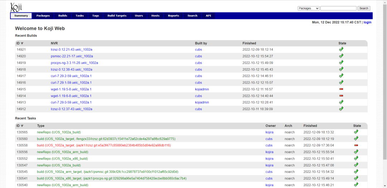Open failed build task 130558 link

104,145
